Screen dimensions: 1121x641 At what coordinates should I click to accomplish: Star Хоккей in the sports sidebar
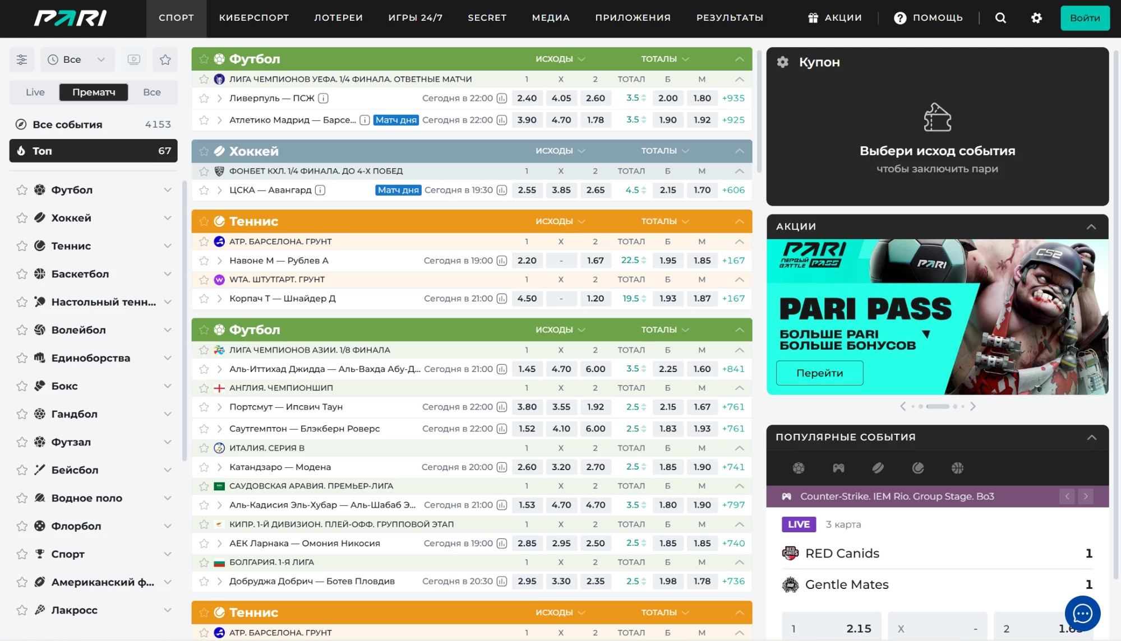22,218
